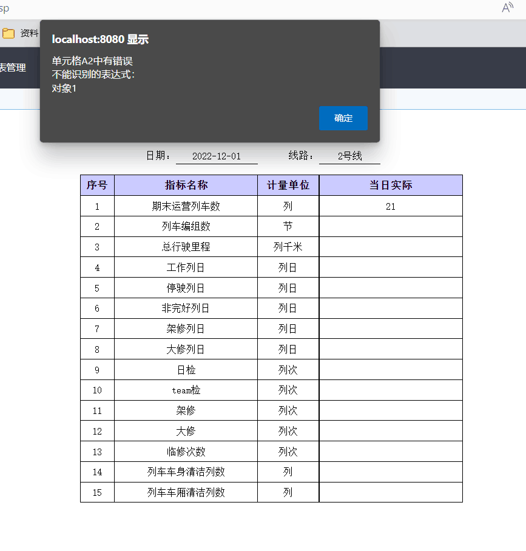
Task: Click the 当日实际 cell for 临修次数
Action: point(390,451)
